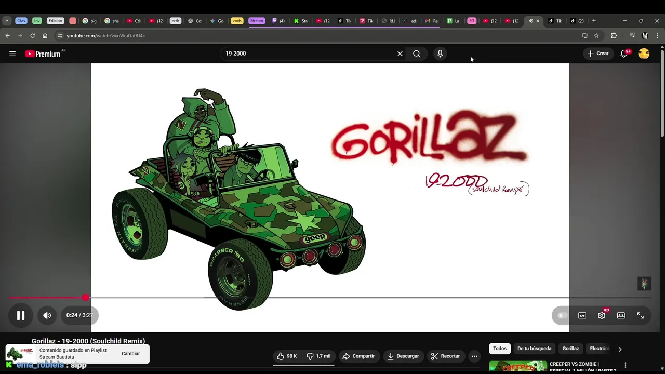
Task: Click Cambiar in the playlist toast
Action: pyautogui.click(x=131, y=354)
